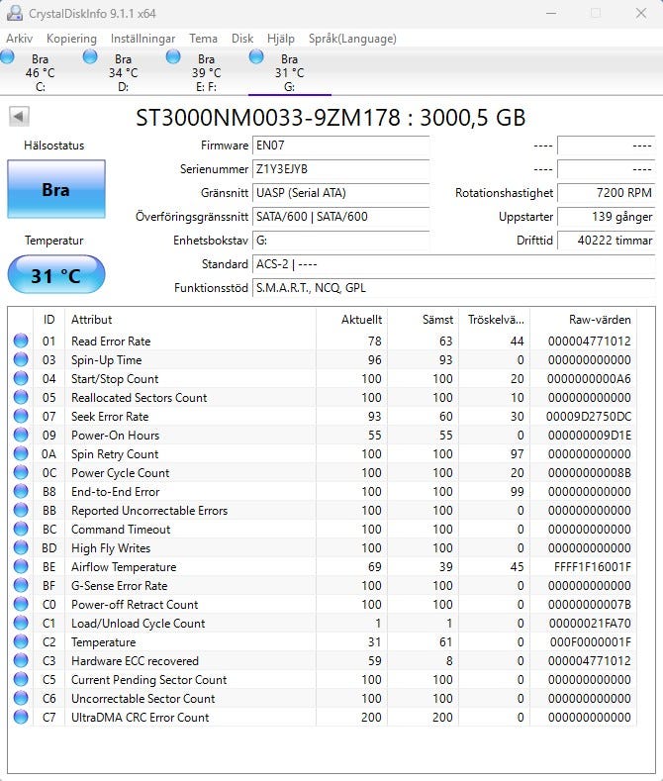663x781 pixels.
Task: Click the Firmware EN07 field
Action: click(340, 146)
